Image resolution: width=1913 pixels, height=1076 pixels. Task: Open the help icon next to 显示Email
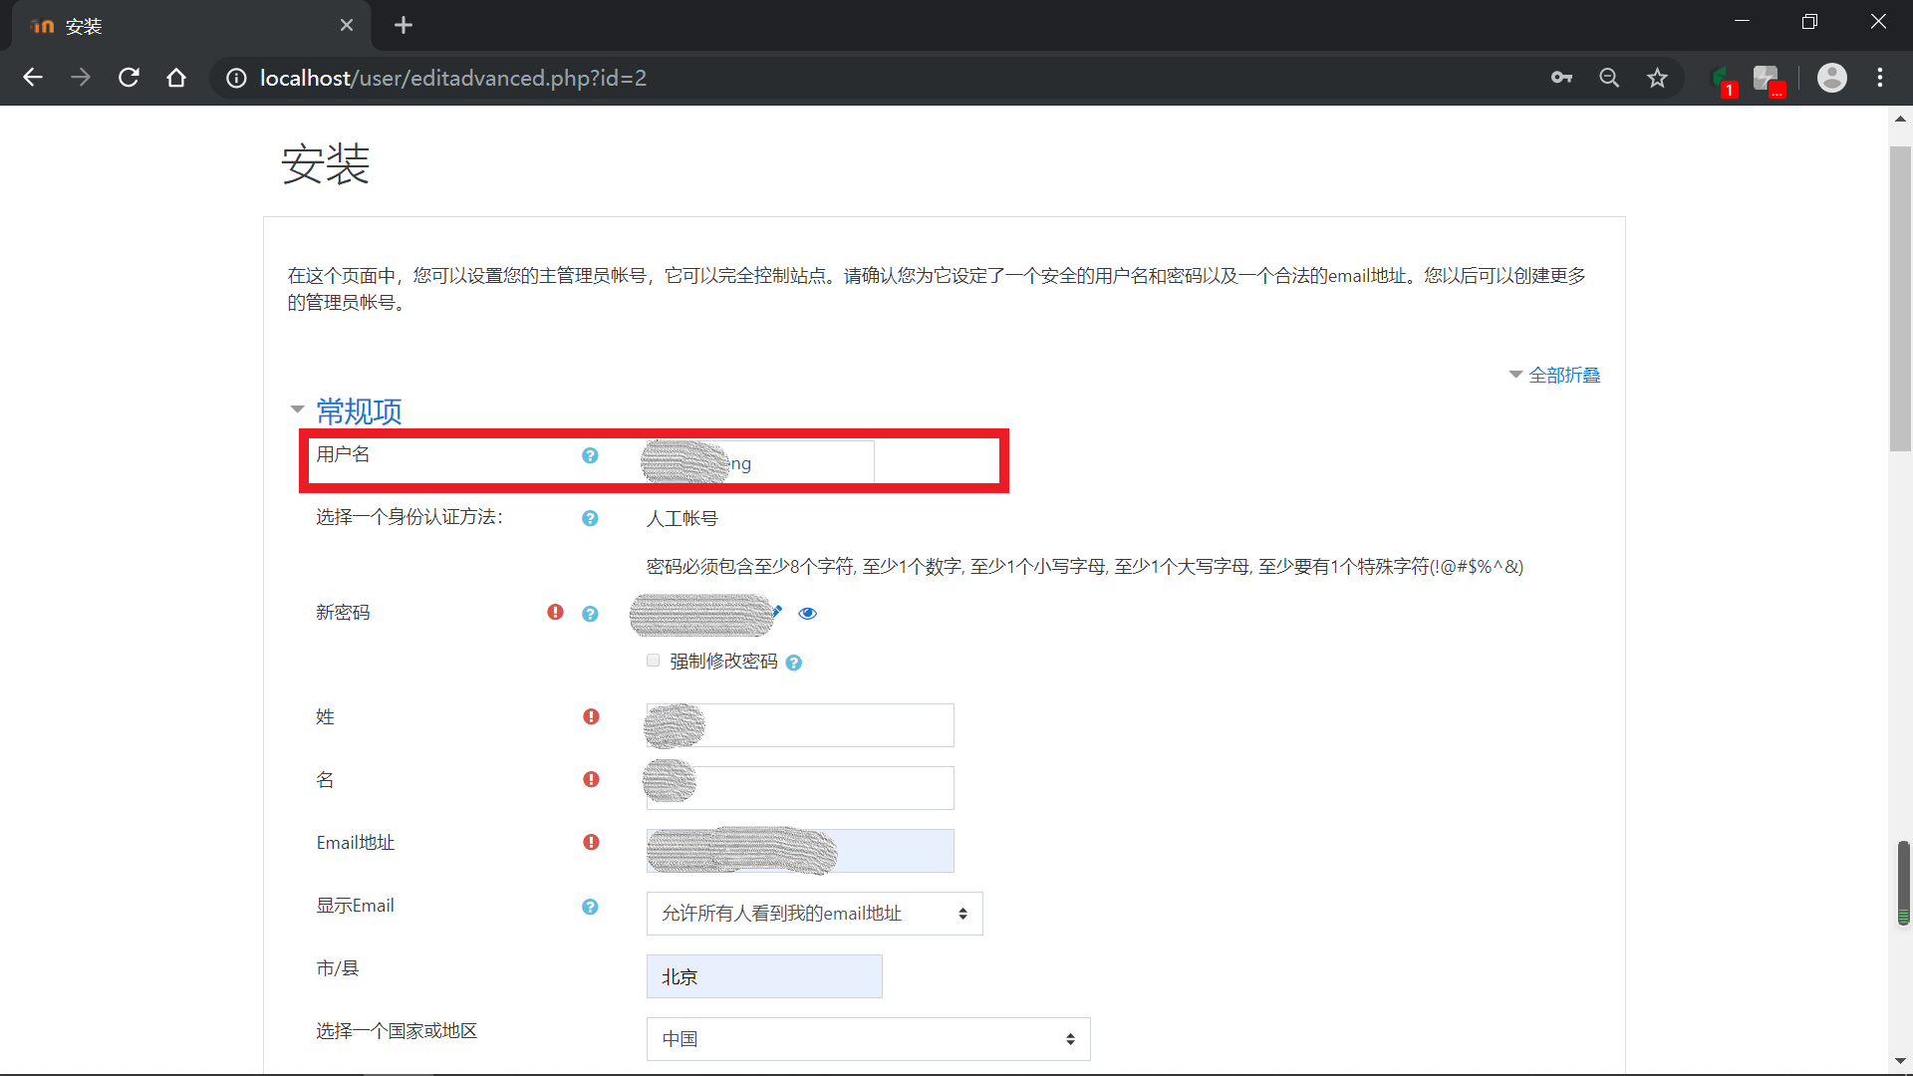click(x=590, y=908)
